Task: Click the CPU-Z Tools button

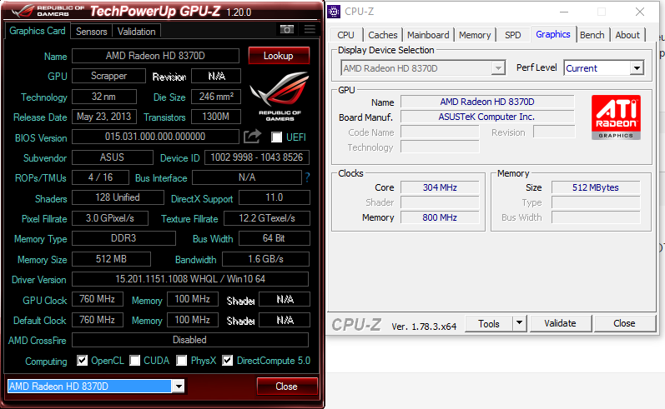Action: (489, 323)
